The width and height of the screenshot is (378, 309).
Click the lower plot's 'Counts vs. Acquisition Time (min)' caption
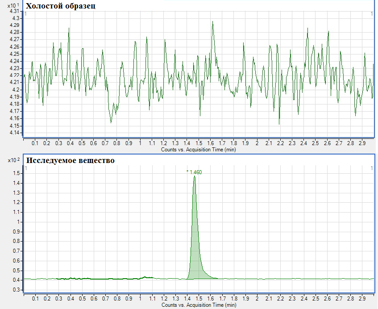click(199, 305)
